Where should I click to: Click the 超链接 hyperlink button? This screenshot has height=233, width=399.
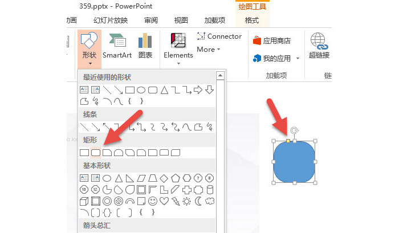point(319,46)
